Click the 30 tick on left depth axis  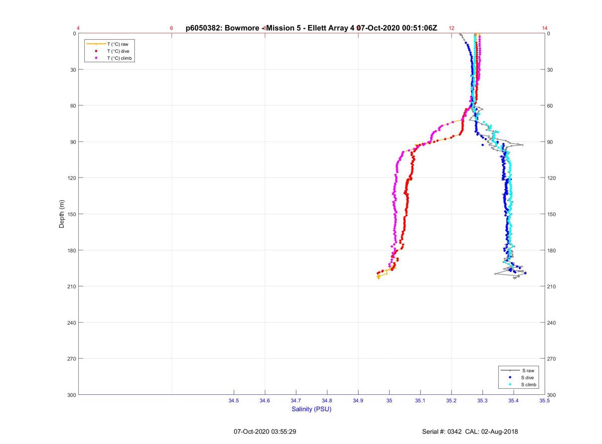[73, 70]
